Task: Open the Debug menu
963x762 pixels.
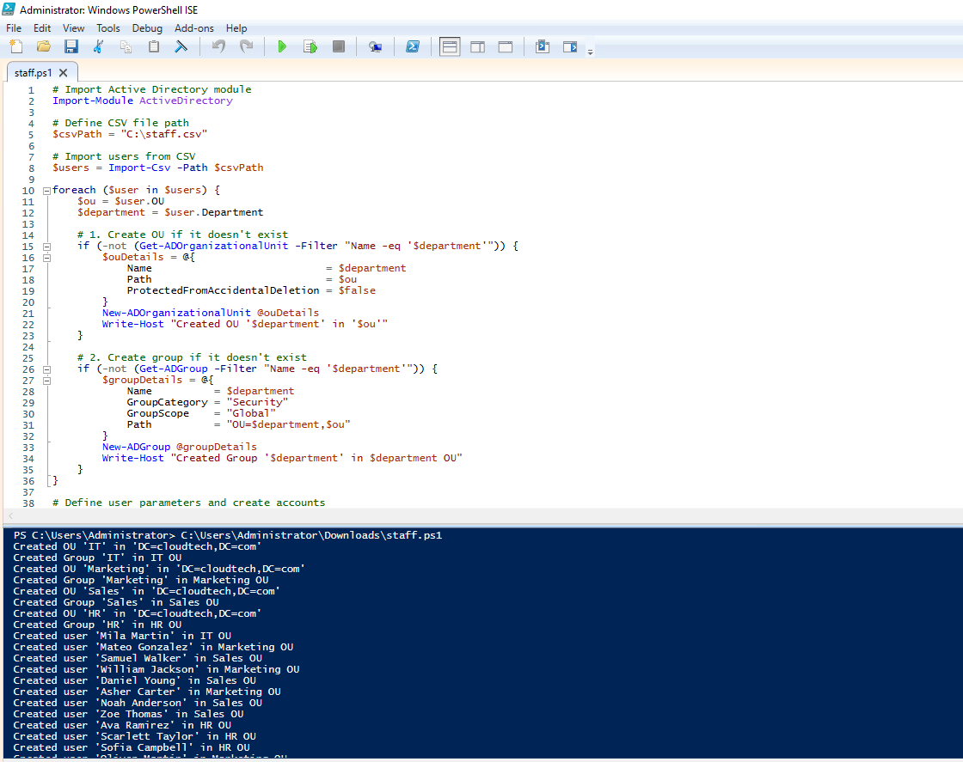Action: [x=147, y=27]
